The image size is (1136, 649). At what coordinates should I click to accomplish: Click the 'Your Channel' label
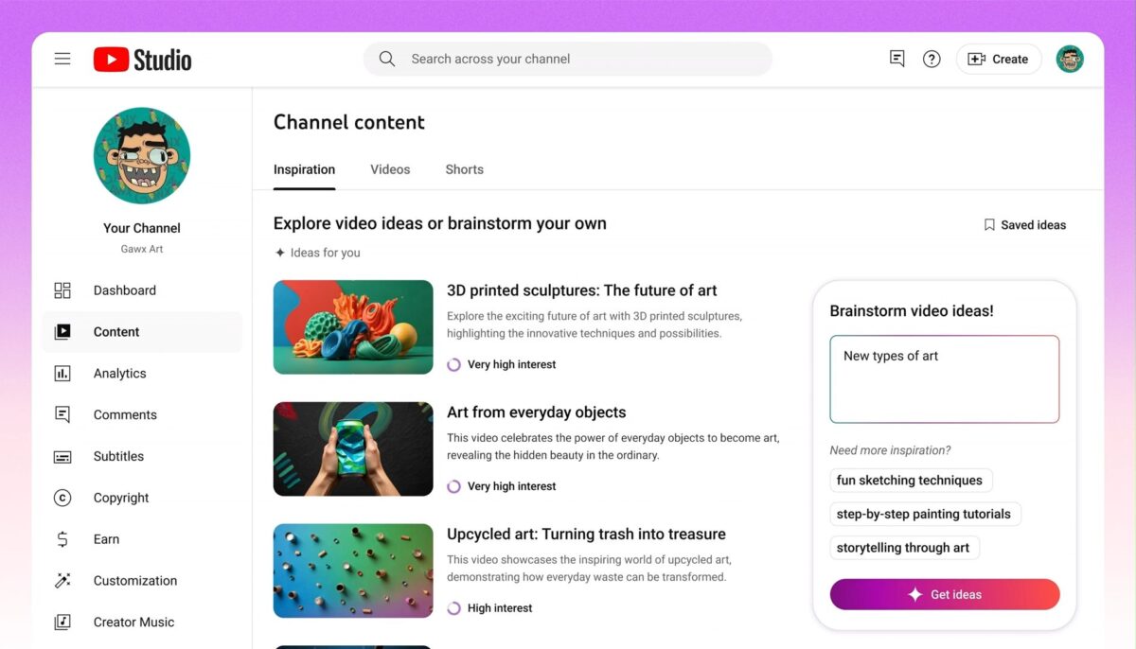(x=142, y=228)
